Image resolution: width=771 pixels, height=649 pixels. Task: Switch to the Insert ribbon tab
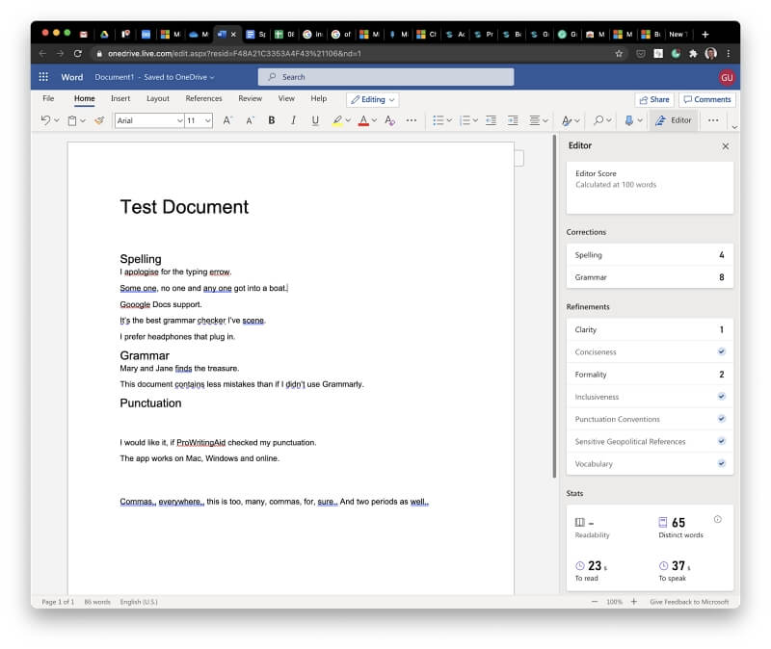coord(120,98)
